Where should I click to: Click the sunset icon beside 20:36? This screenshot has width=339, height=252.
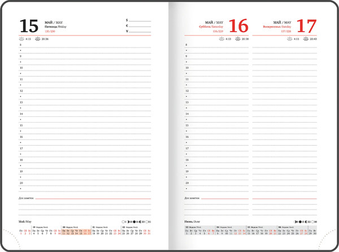[x=37, y=40]
